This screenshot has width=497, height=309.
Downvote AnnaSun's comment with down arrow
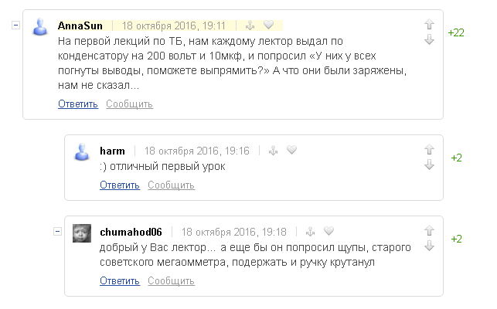click(x=429, y=39)
